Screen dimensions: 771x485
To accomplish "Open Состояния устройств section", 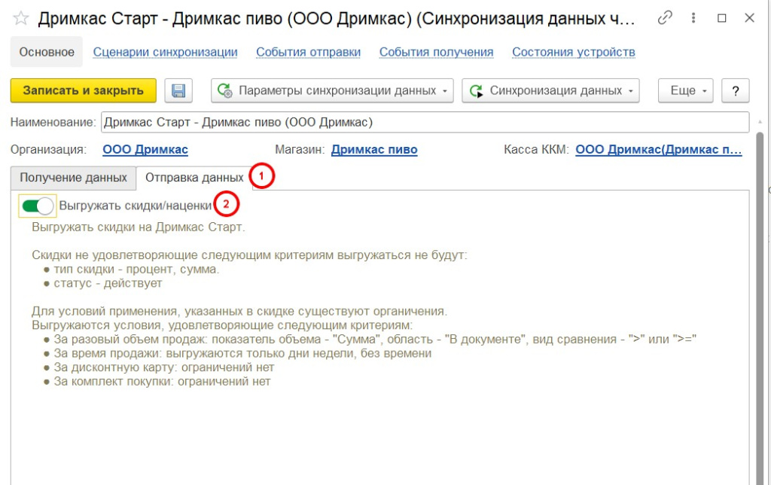I will [x=573, y=52].
